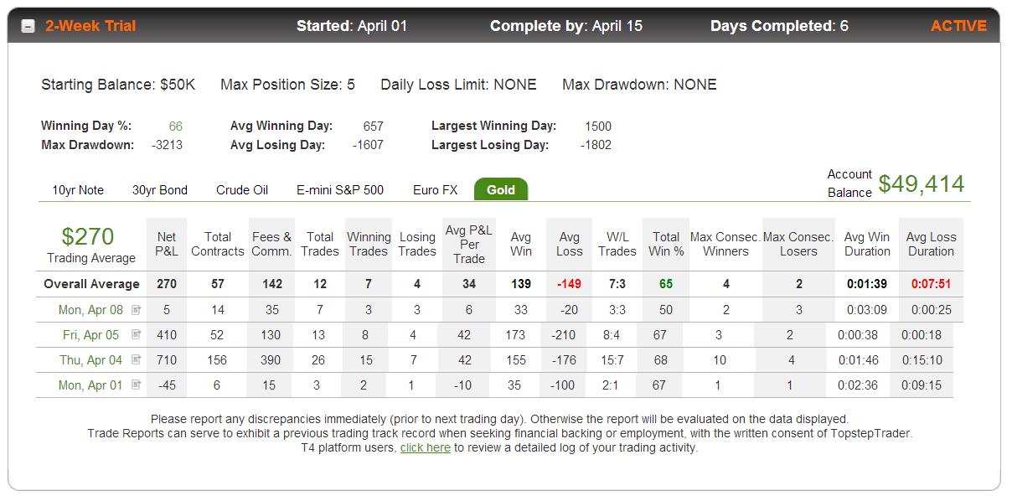
Task: Open note icon for Fri, Apr 05
Action: coord(137,335)
